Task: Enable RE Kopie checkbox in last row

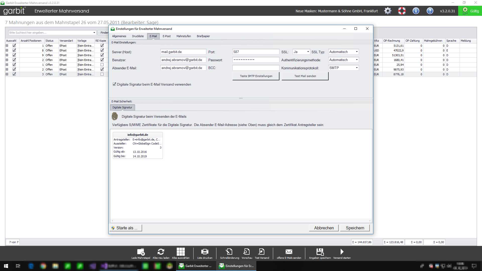Action: (102, 74)
